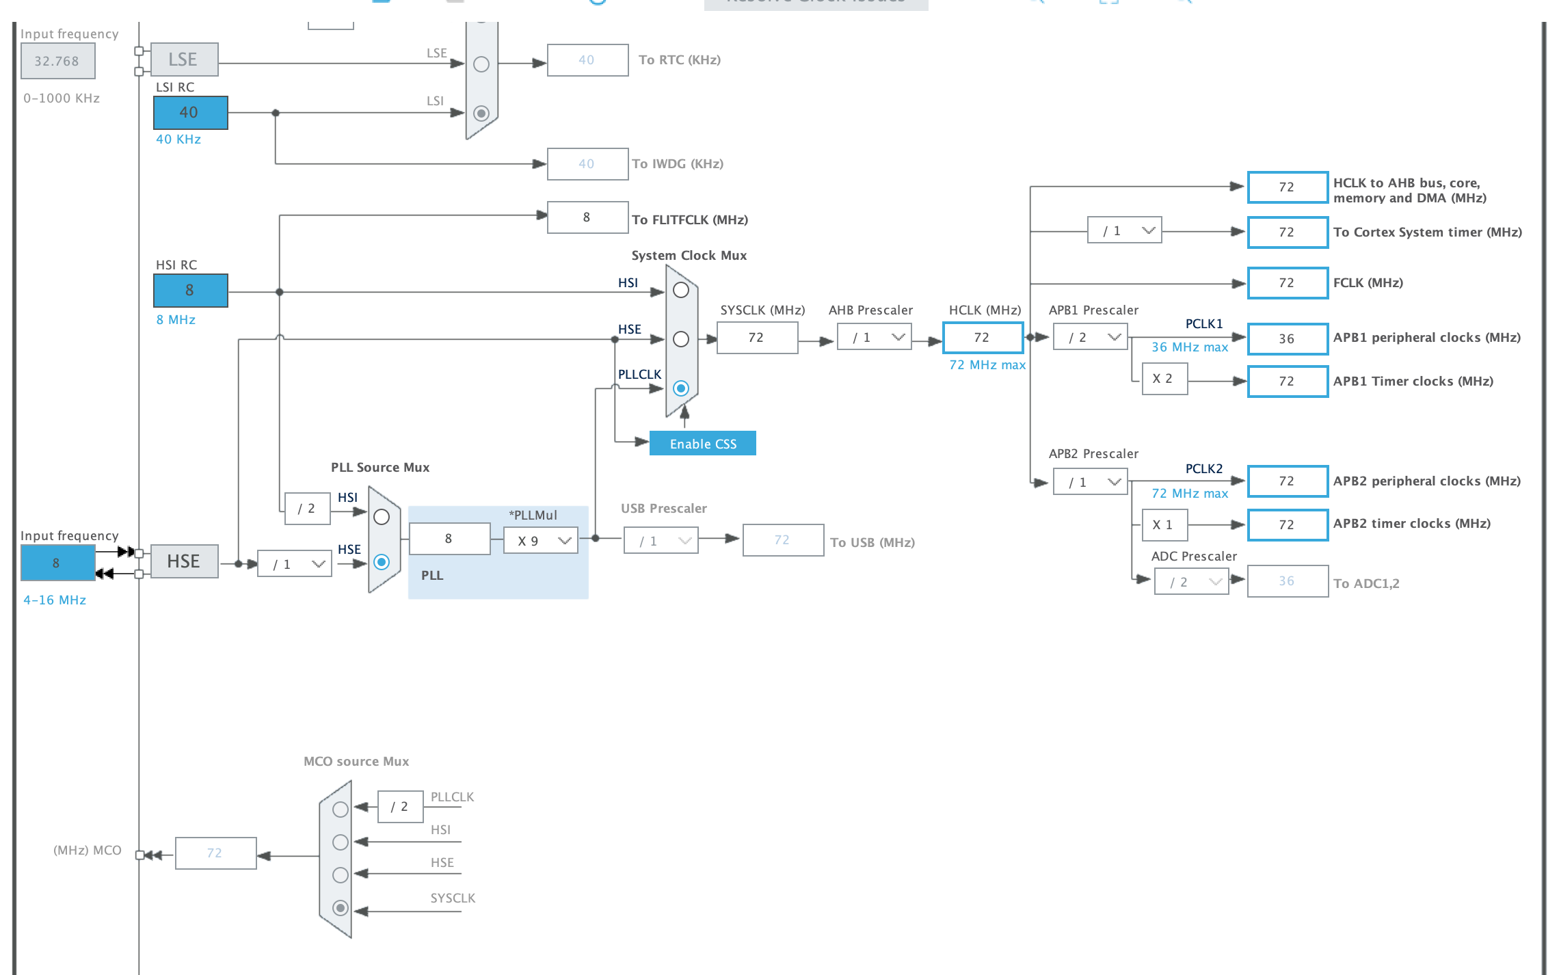The image size is (1559, 975).
Task: Select SYSCLK in the MCO source Mux
Action: (x=341, y=908)
